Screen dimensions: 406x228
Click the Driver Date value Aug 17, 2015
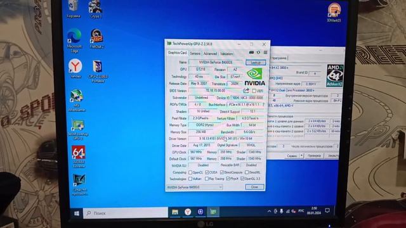(x=202, y=145)
